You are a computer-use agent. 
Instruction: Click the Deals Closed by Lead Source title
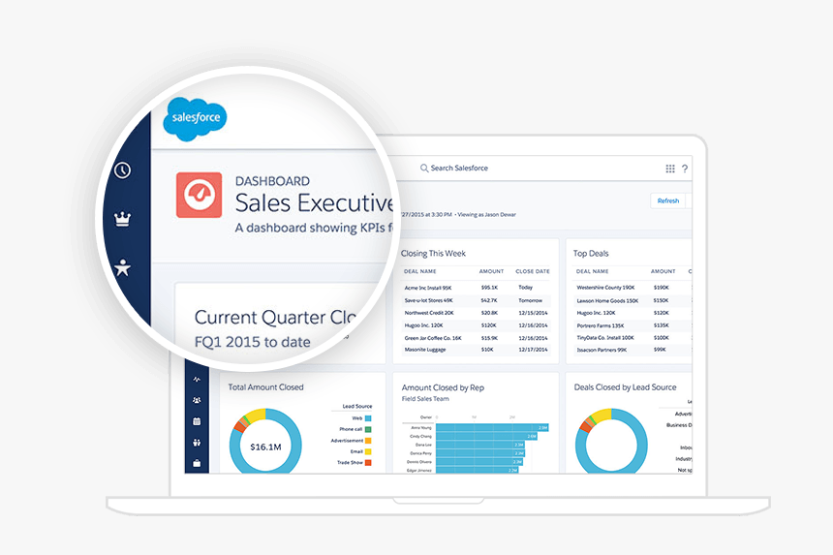pyautogui.click(x=625, y=387)
